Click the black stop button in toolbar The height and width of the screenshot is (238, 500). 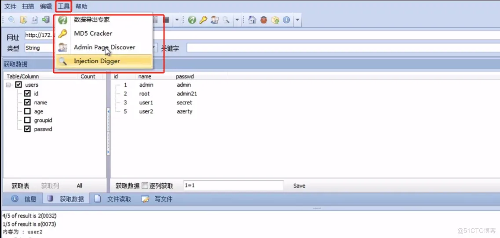click(x=166, y=20)
